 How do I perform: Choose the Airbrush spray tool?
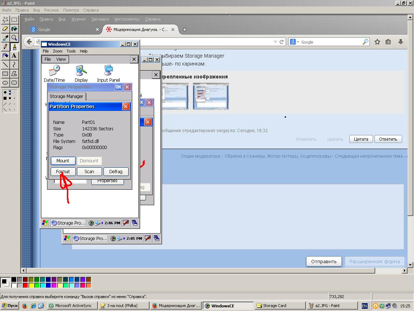click(5, 56)
